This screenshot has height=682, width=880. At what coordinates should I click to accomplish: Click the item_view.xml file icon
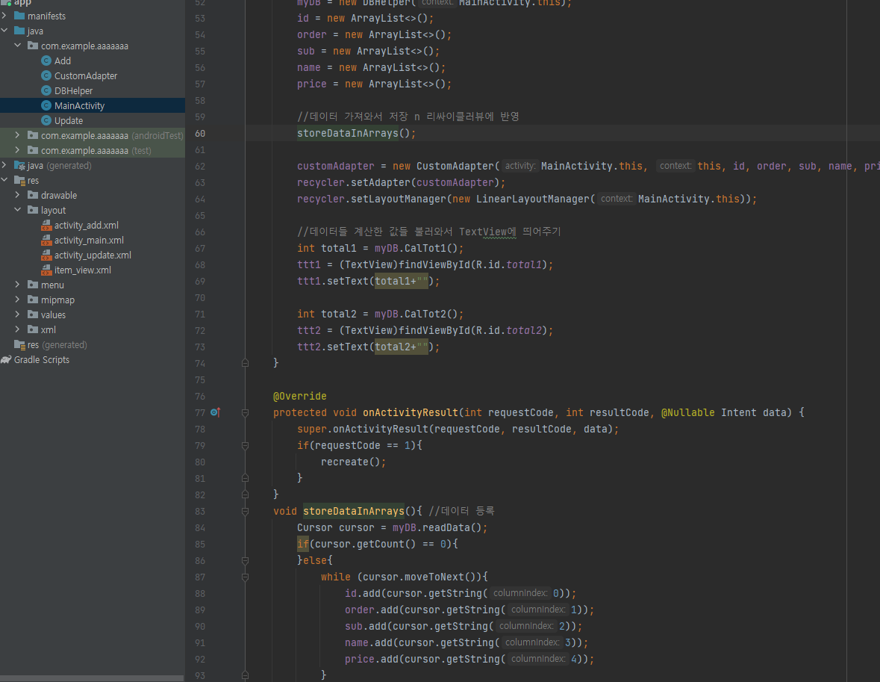coord(46,270)
